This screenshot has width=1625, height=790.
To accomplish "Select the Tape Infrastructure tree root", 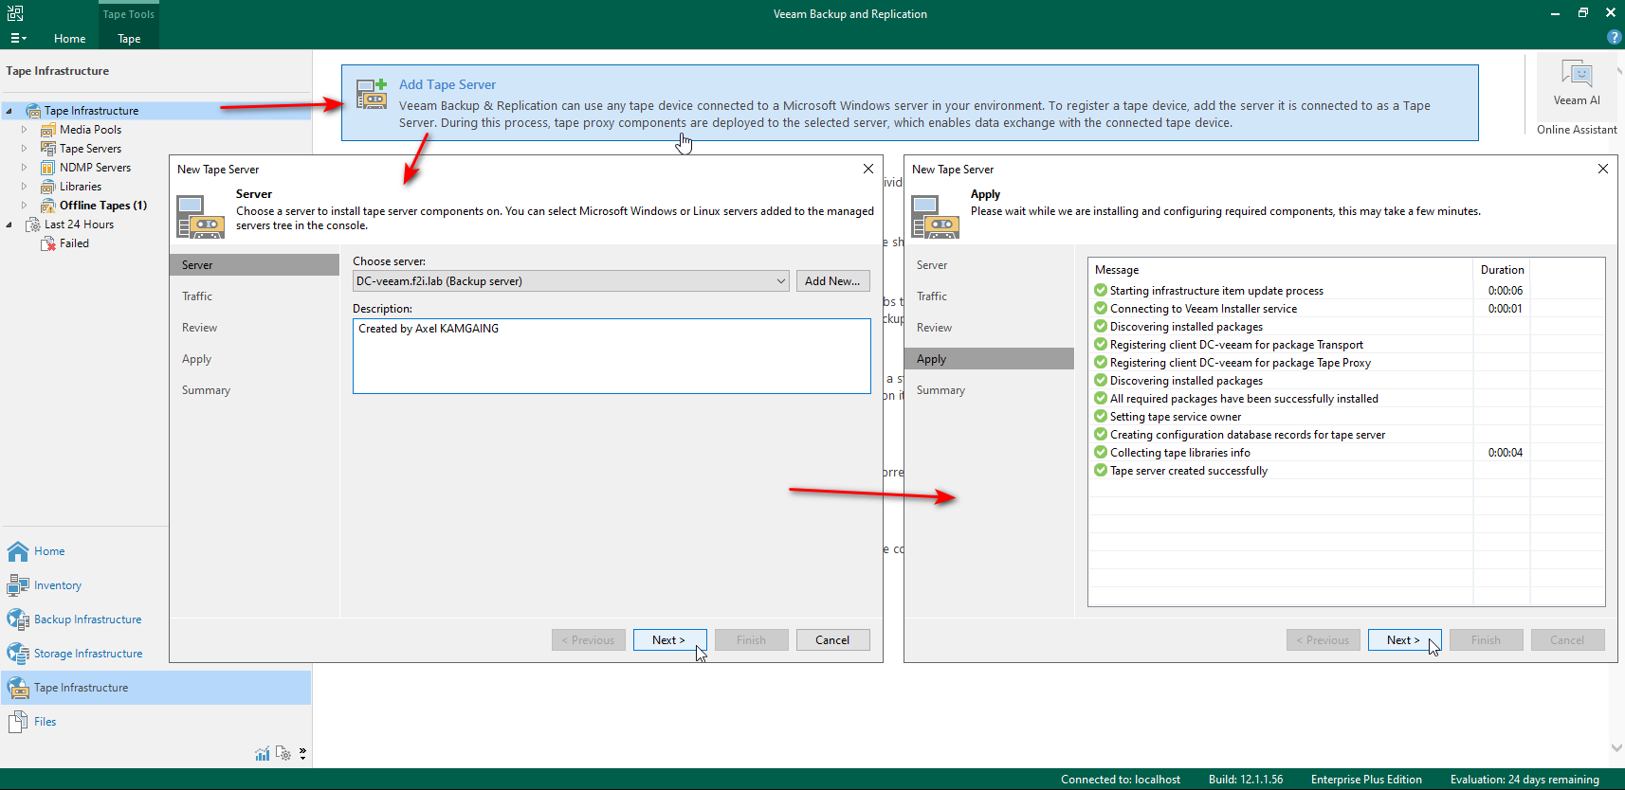I will [91, 111].
